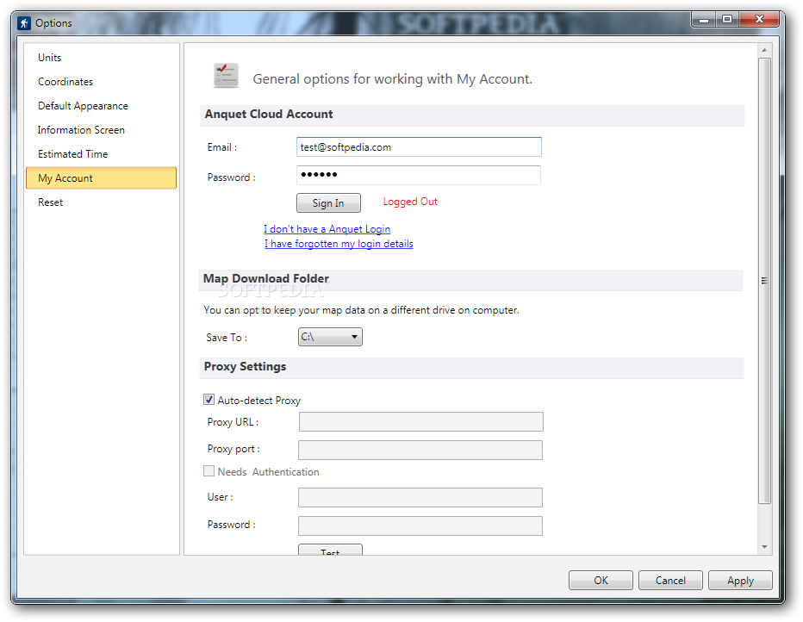
Task: Open "I don't have a Anquet Login" link
Action: (327, 229)
